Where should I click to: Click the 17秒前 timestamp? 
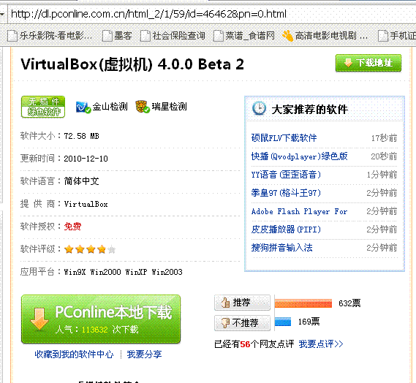[384, 138]
